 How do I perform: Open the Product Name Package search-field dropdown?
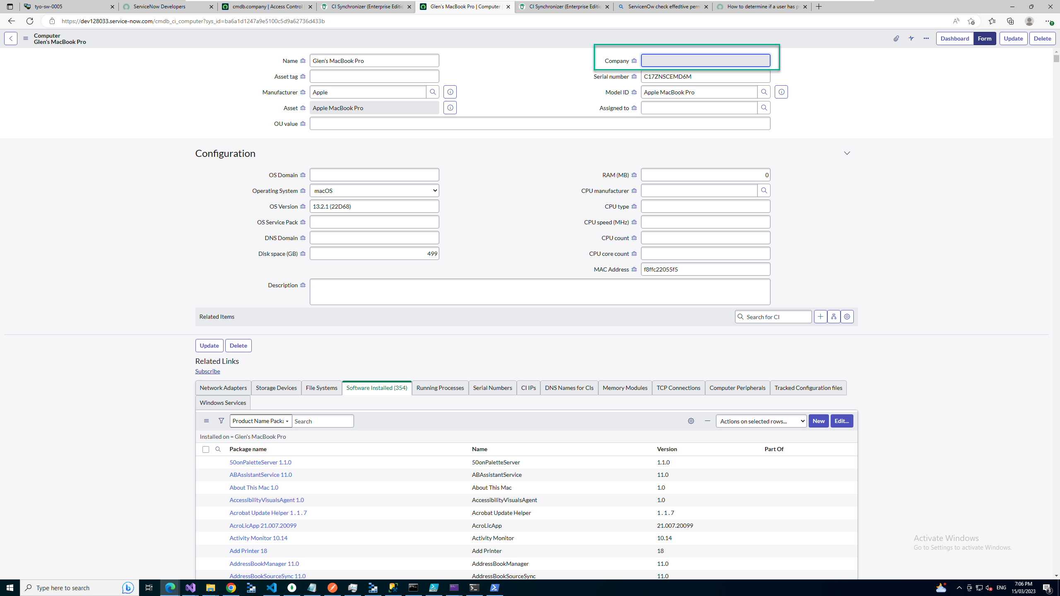[x=261, y=421]
